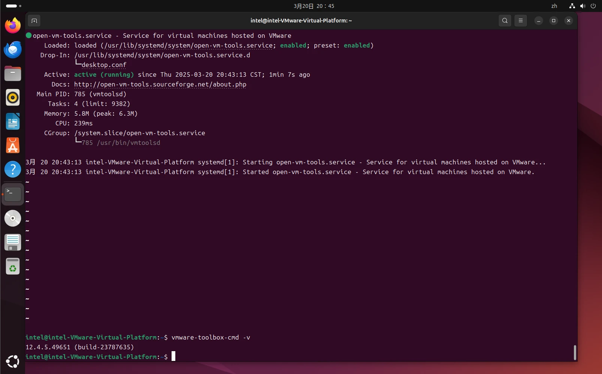The image size is (602, 374).
Task: Open a new terminal tab button
Action: coord(34,21)
